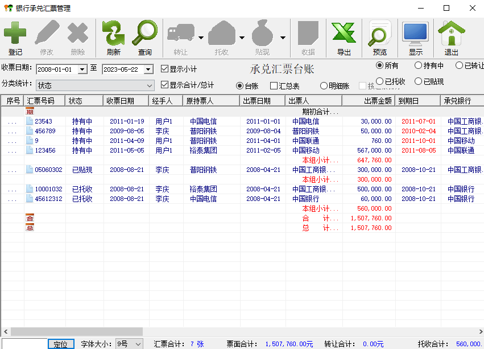The width and height of the screenshot is (484, 349).
Task: Click the 期 opening balance row icon
Action: click(30, 111)
